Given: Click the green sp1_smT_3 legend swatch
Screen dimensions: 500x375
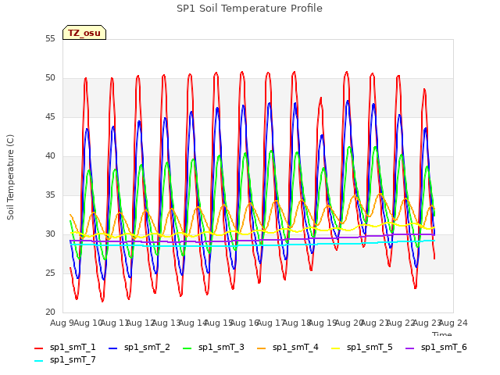Looking at the screenshot, I should click(187, 348).
